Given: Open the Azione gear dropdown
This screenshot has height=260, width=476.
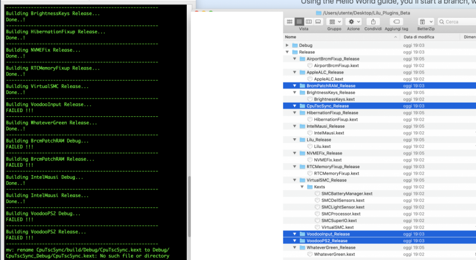Looking at the screenshot, I should click(353, 21).
